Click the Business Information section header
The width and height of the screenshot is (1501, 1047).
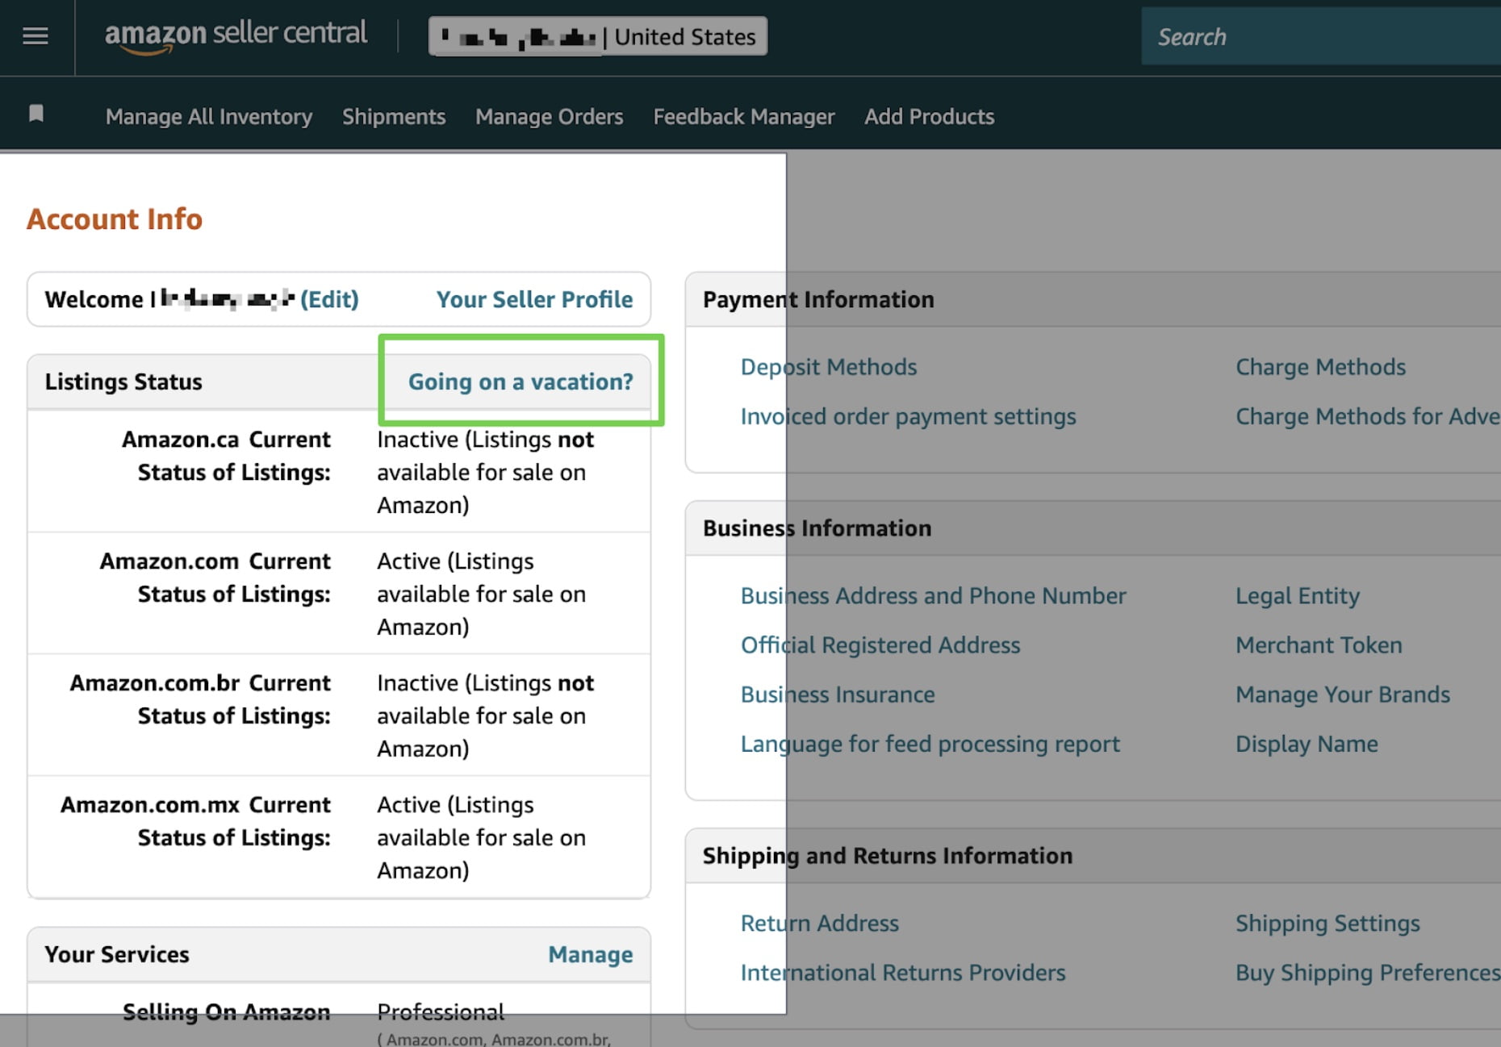tap(817, 528)
